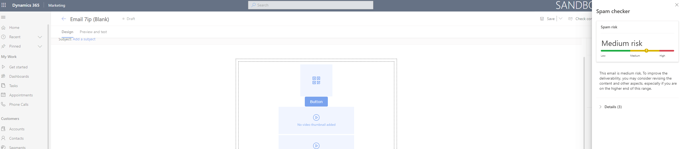Go back using the left arrow
Image resolution: width=683 pixels, height=149 pixels.
tap(64, 19)
